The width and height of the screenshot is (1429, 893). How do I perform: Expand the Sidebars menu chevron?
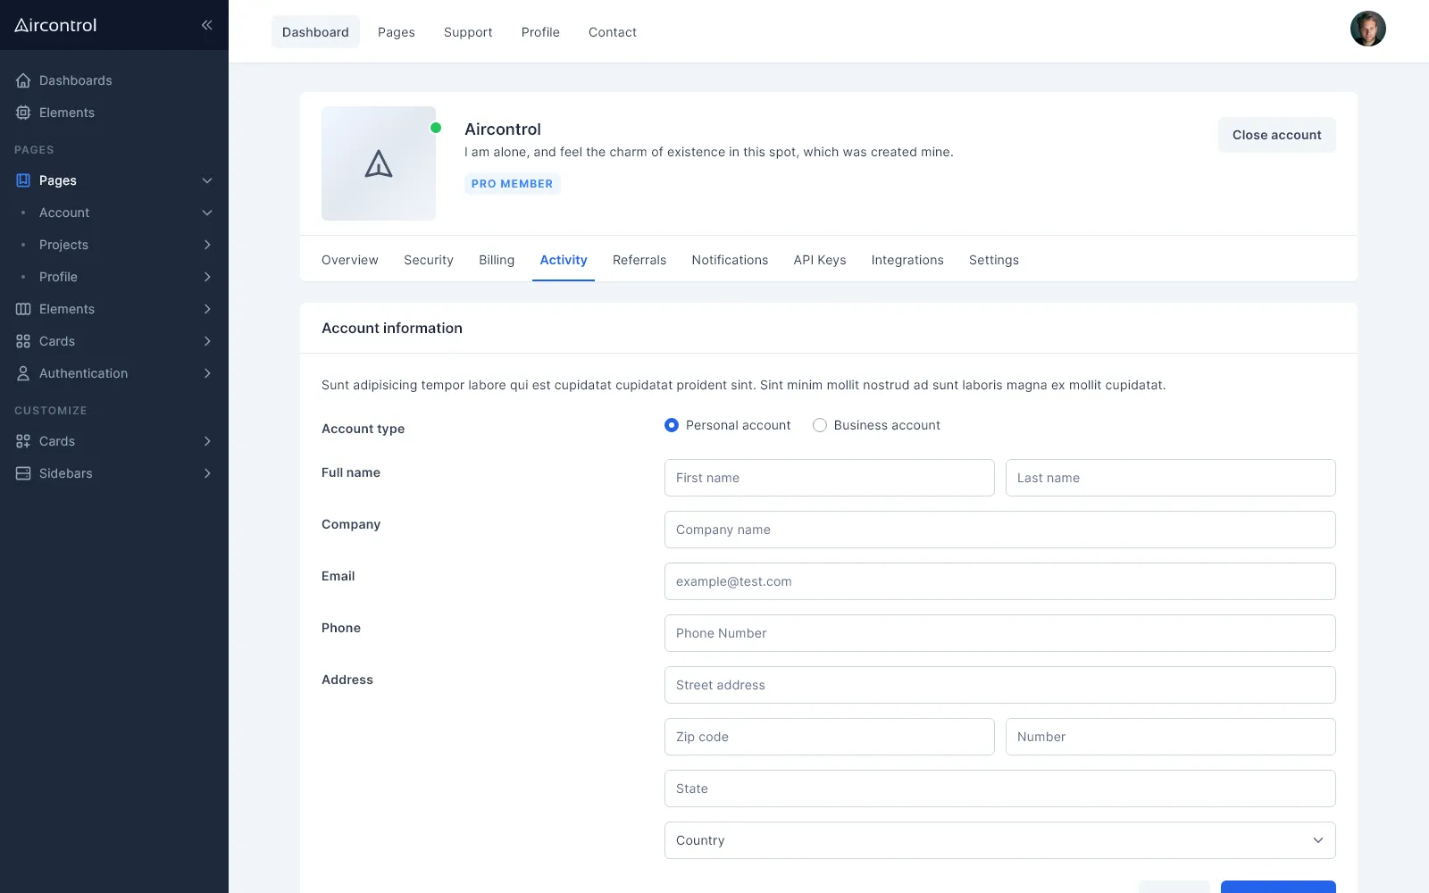[207, 473]
